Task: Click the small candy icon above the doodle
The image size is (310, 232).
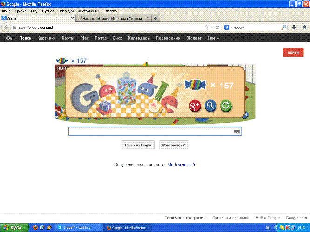Action: point(62,60)
